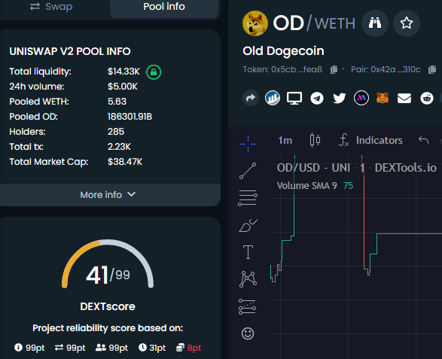The image size is (442, 359).
Task: Copy the pair address 0x42a...310c
Action: pyautogui.click(x=432, y=69)
